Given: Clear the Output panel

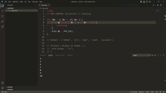Looking at the screenshot, I should pyautogui.click(x=152, y=55).
